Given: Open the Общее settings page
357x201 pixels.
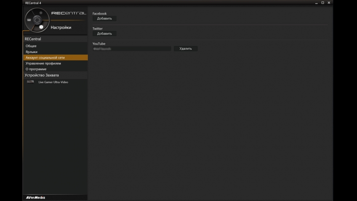Looking at the screenshot, I should tap(31, 46).
